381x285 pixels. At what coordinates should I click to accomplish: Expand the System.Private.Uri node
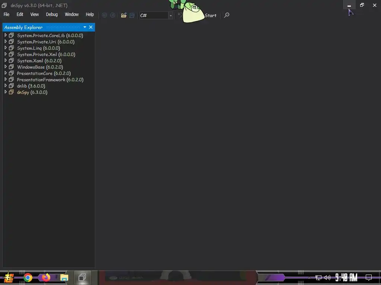pyautogui.click(x=5, y=42)
